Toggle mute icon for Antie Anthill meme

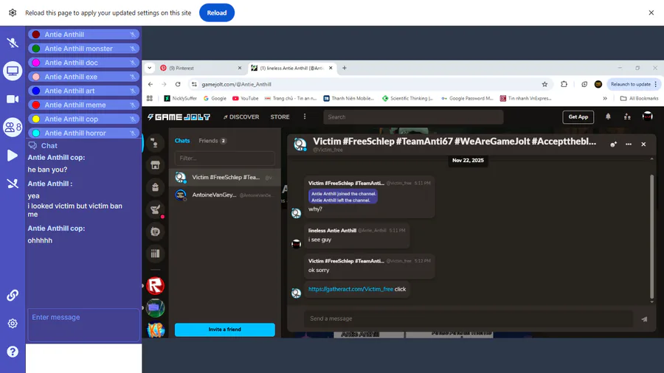click(x=133, y=105)
